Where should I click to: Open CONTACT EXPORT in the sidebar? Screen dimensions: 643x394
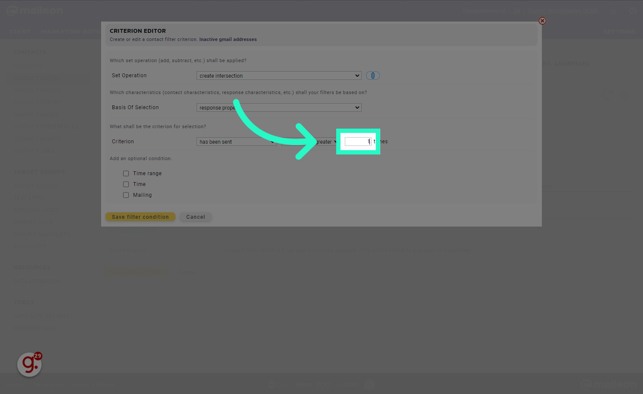pos(37,102)
